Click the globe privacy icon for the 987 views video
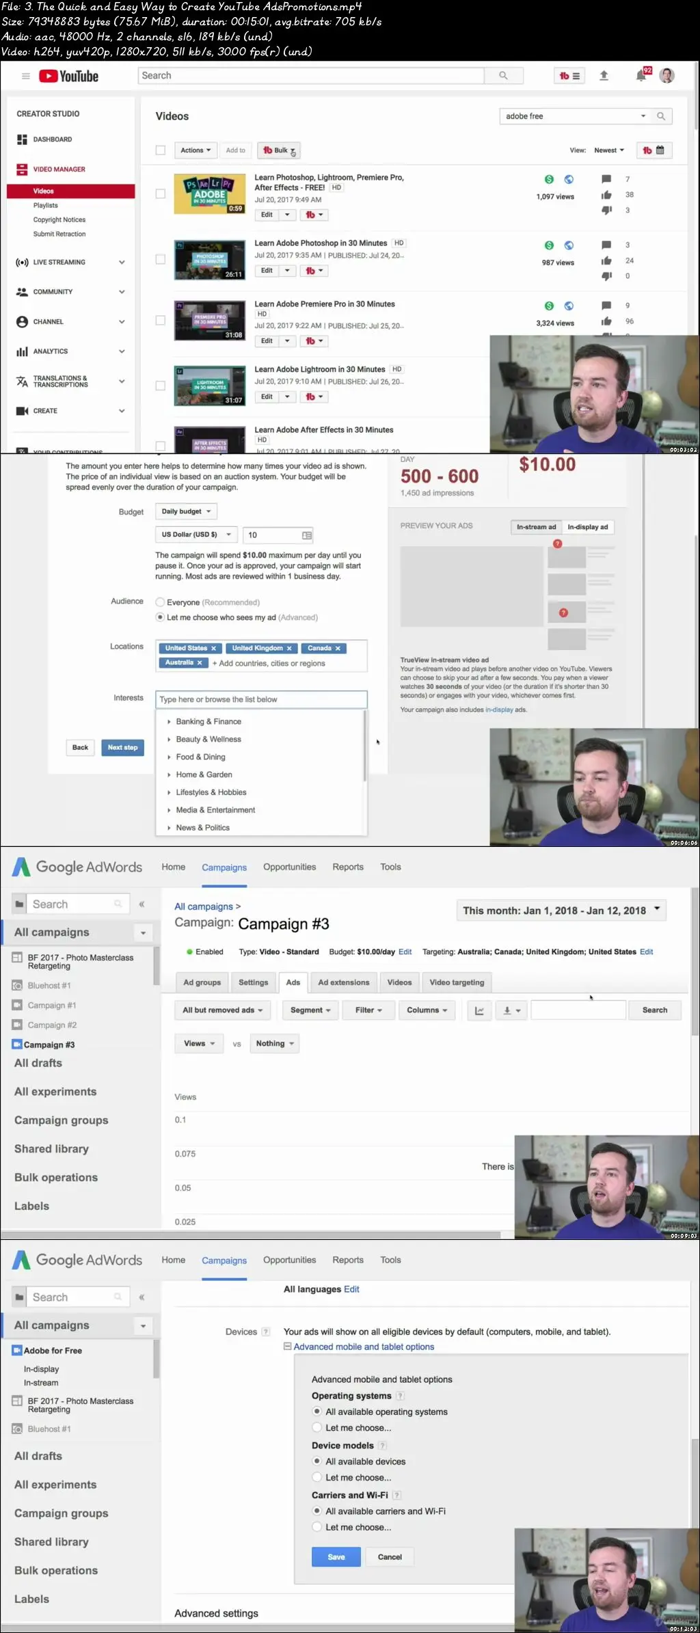700x1633 pixels. coord(569,245)
